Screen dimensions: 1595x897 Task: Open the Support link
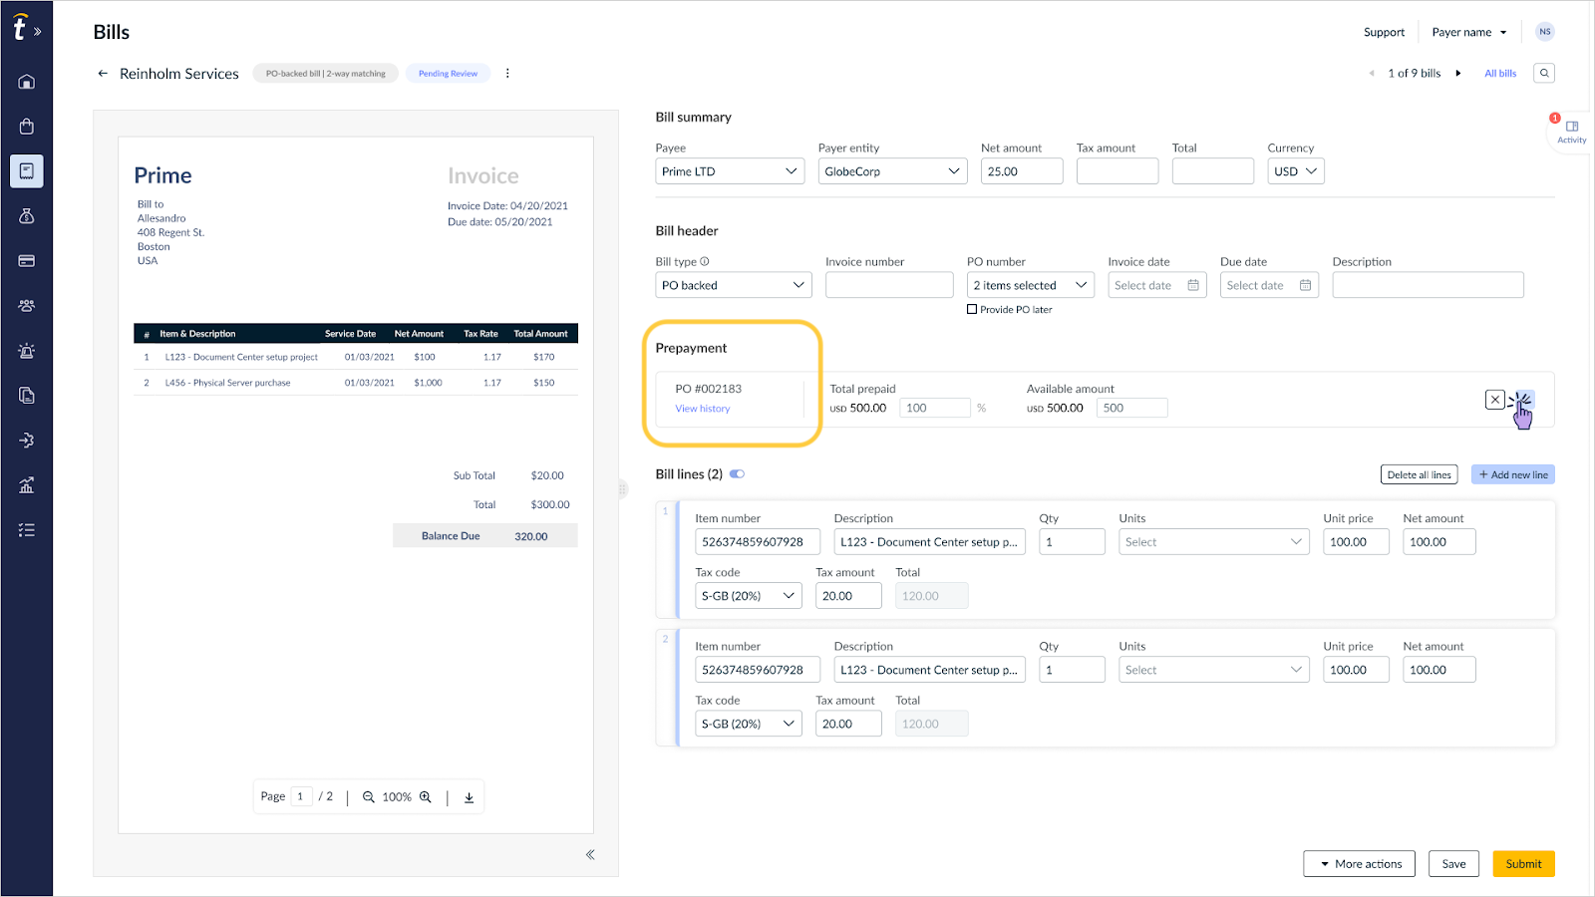tap(1384, 32)
